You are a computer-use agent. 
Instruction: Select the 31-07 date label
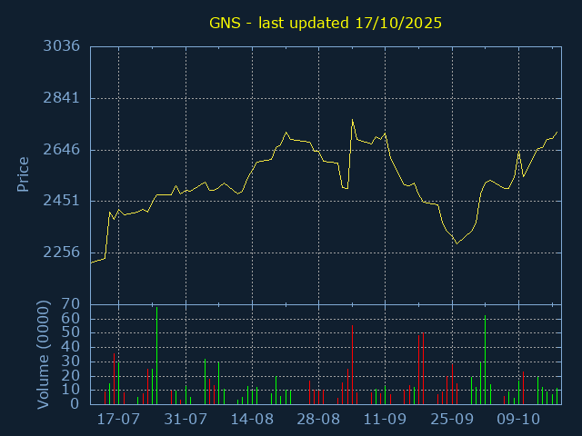[186, 421]
